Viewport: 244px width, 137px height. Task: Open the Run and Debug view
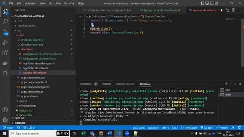[5, 42]
